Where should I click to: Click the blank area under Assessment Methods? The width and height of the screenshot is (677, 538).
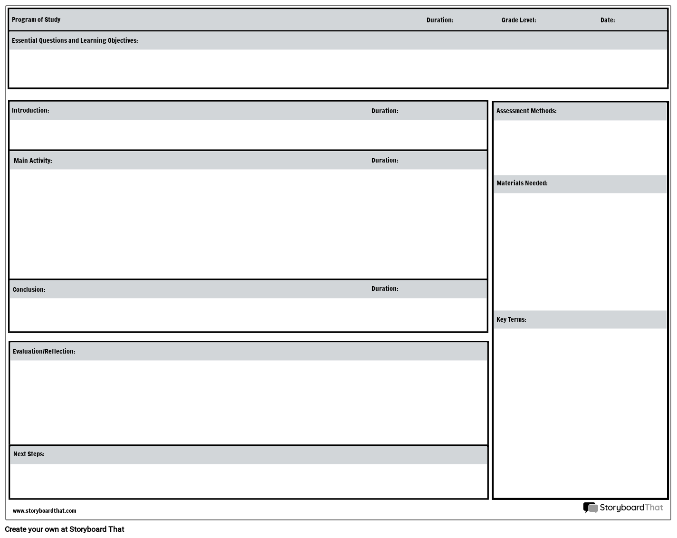[580, 147]
